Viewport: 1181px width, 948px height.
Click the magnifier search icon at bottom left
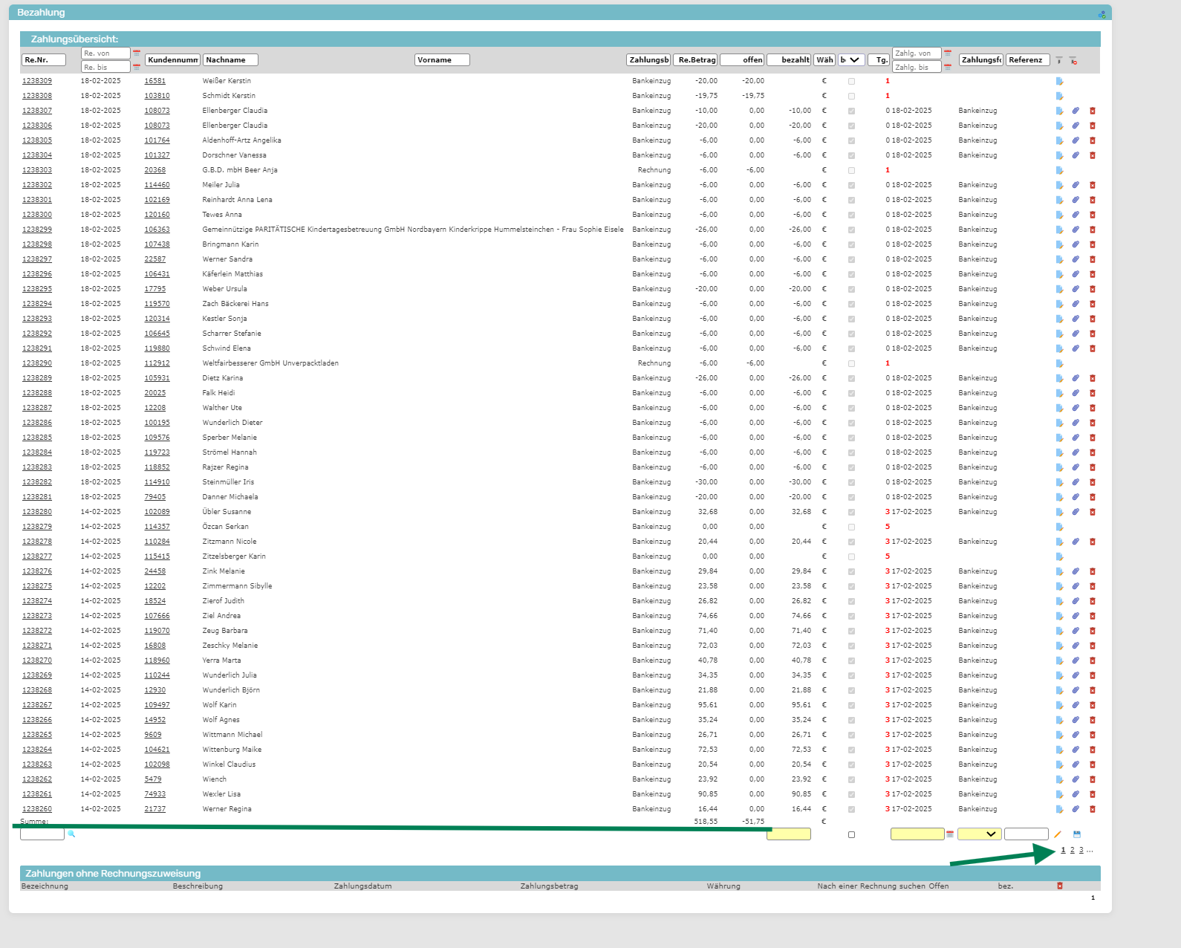pyautogui.click(x=72, y=834)
